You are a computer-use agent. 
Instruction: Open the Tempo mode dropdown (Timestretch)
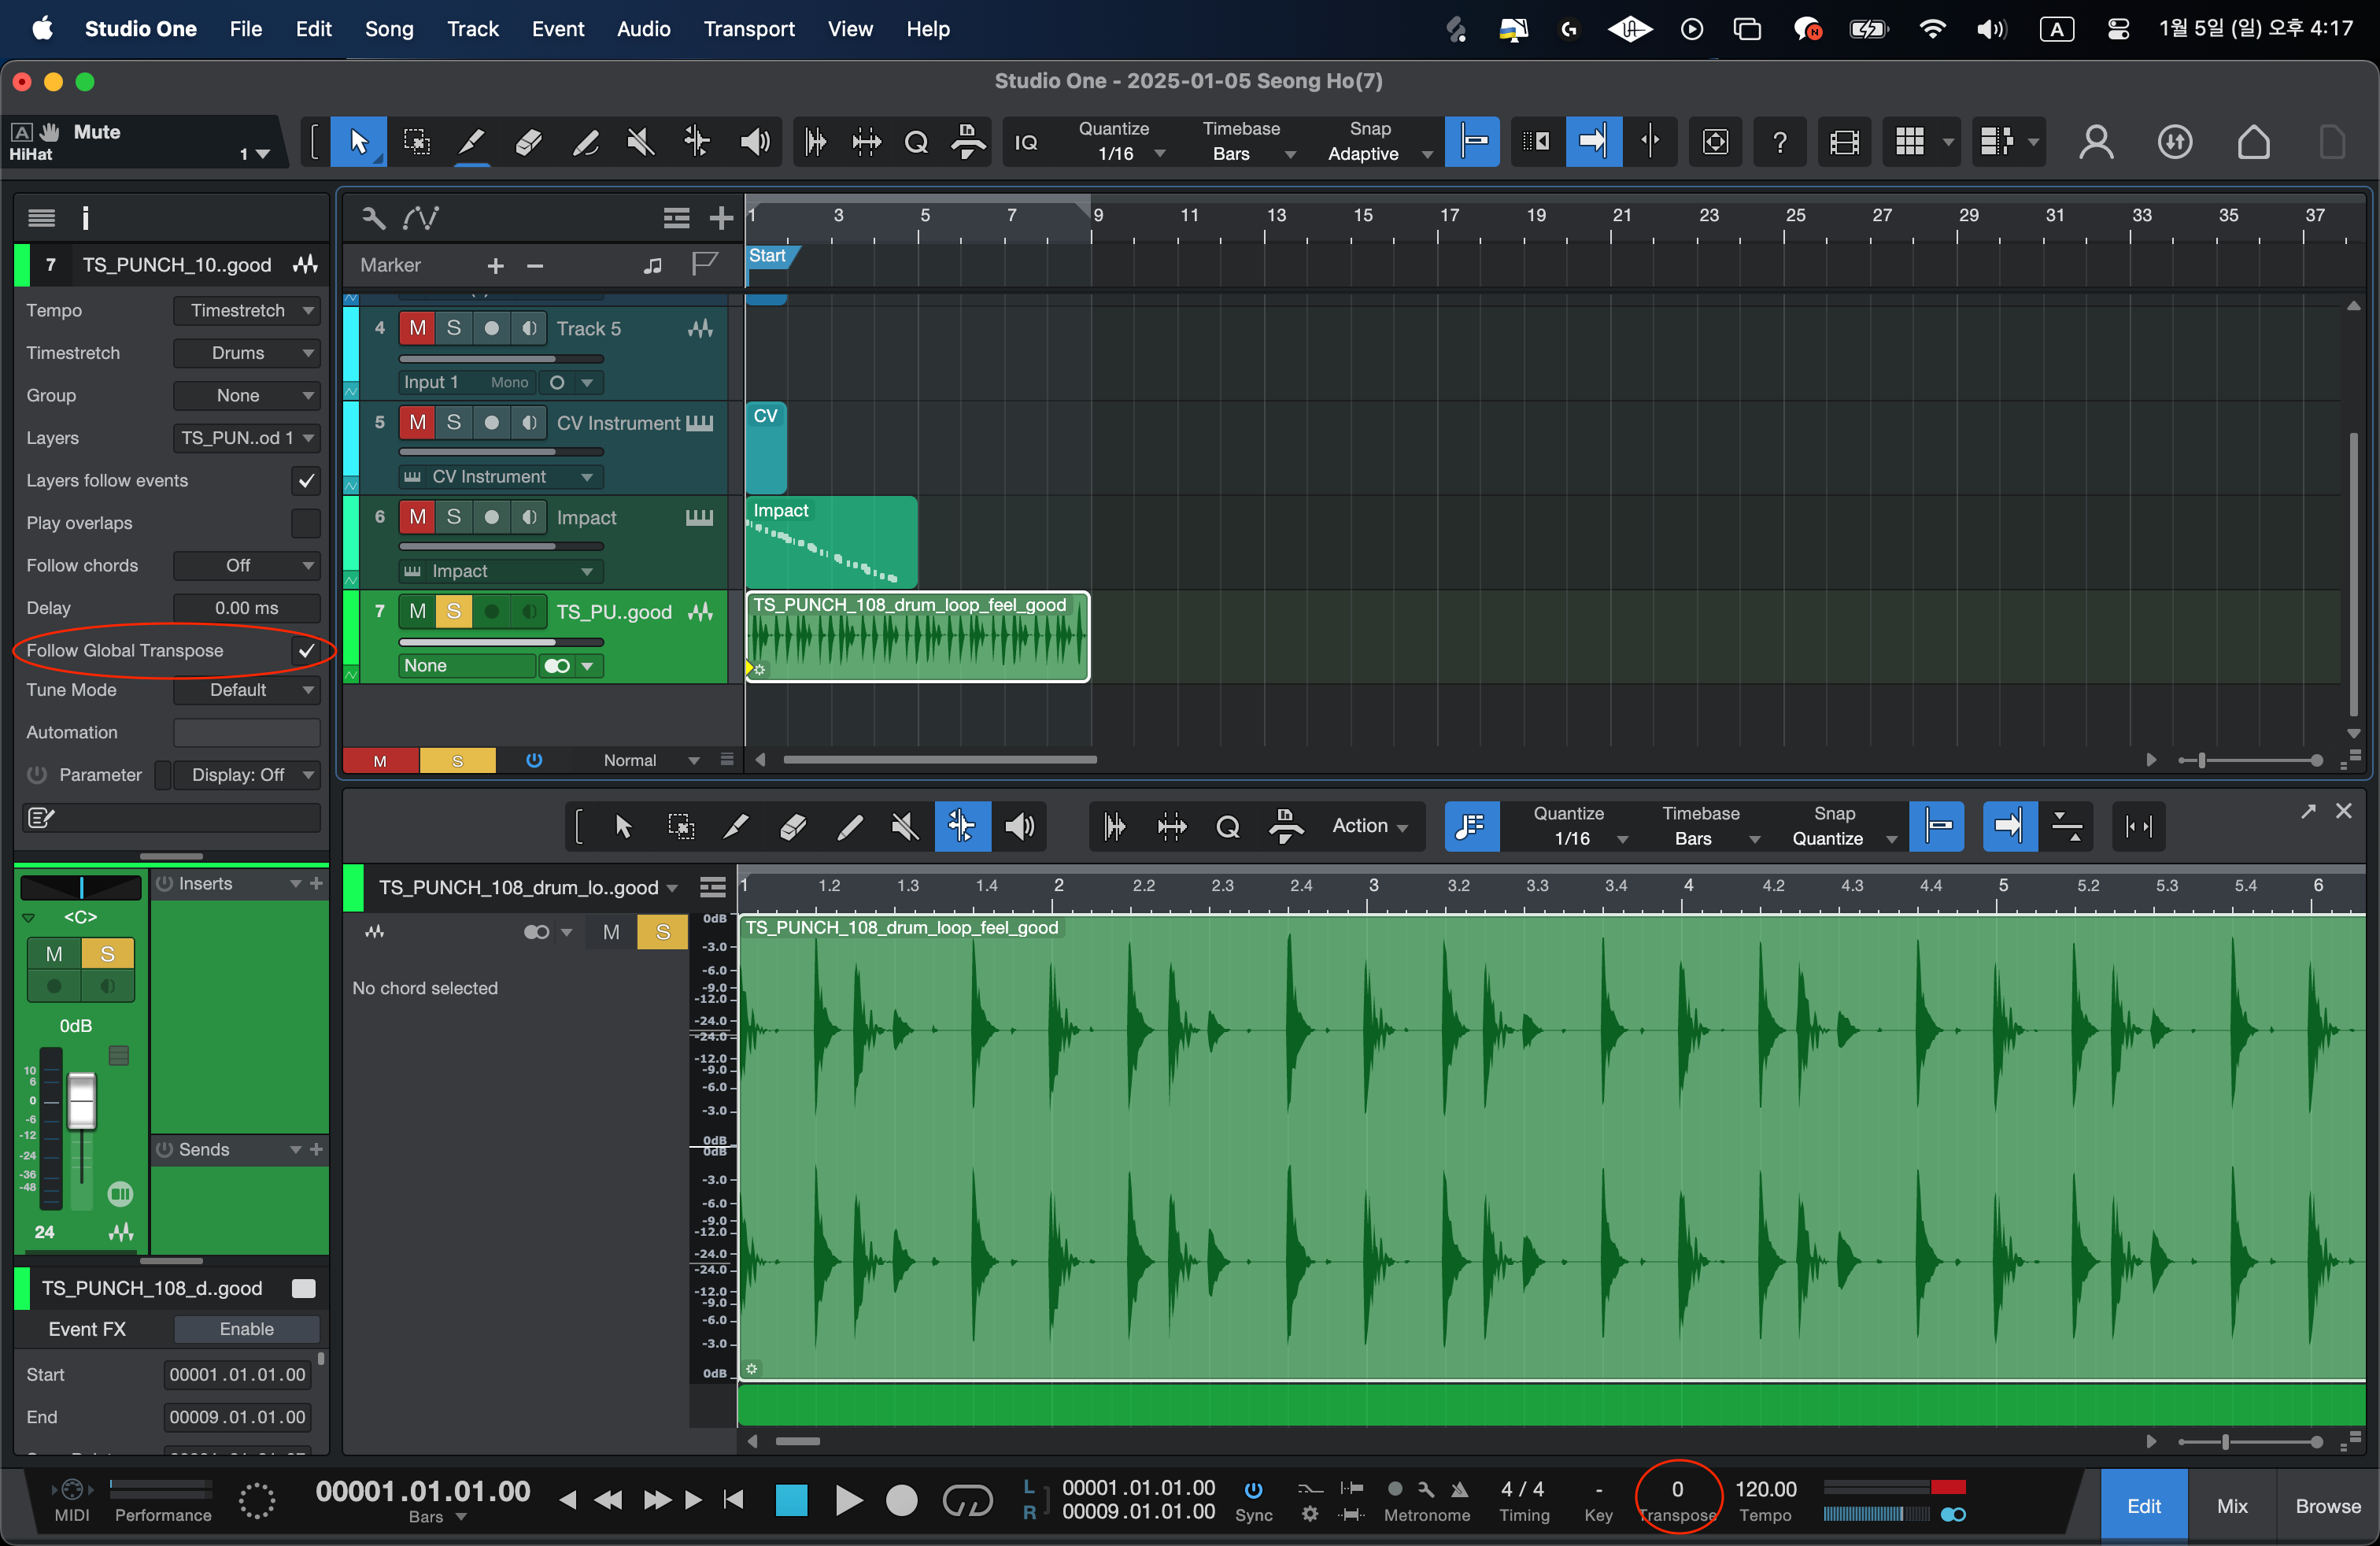tap(246, 311)
